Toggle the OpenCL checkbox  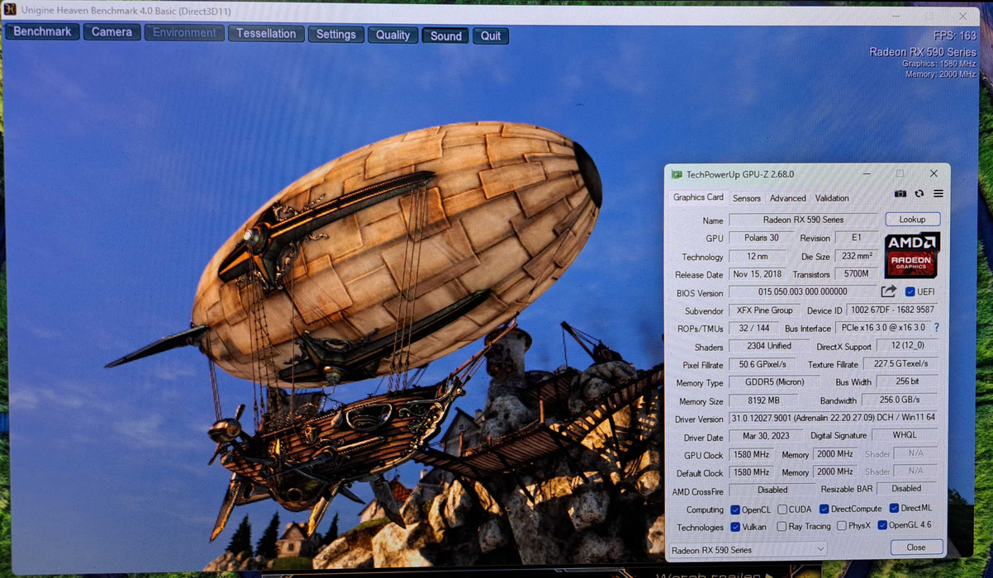click(x=735, y=509)
